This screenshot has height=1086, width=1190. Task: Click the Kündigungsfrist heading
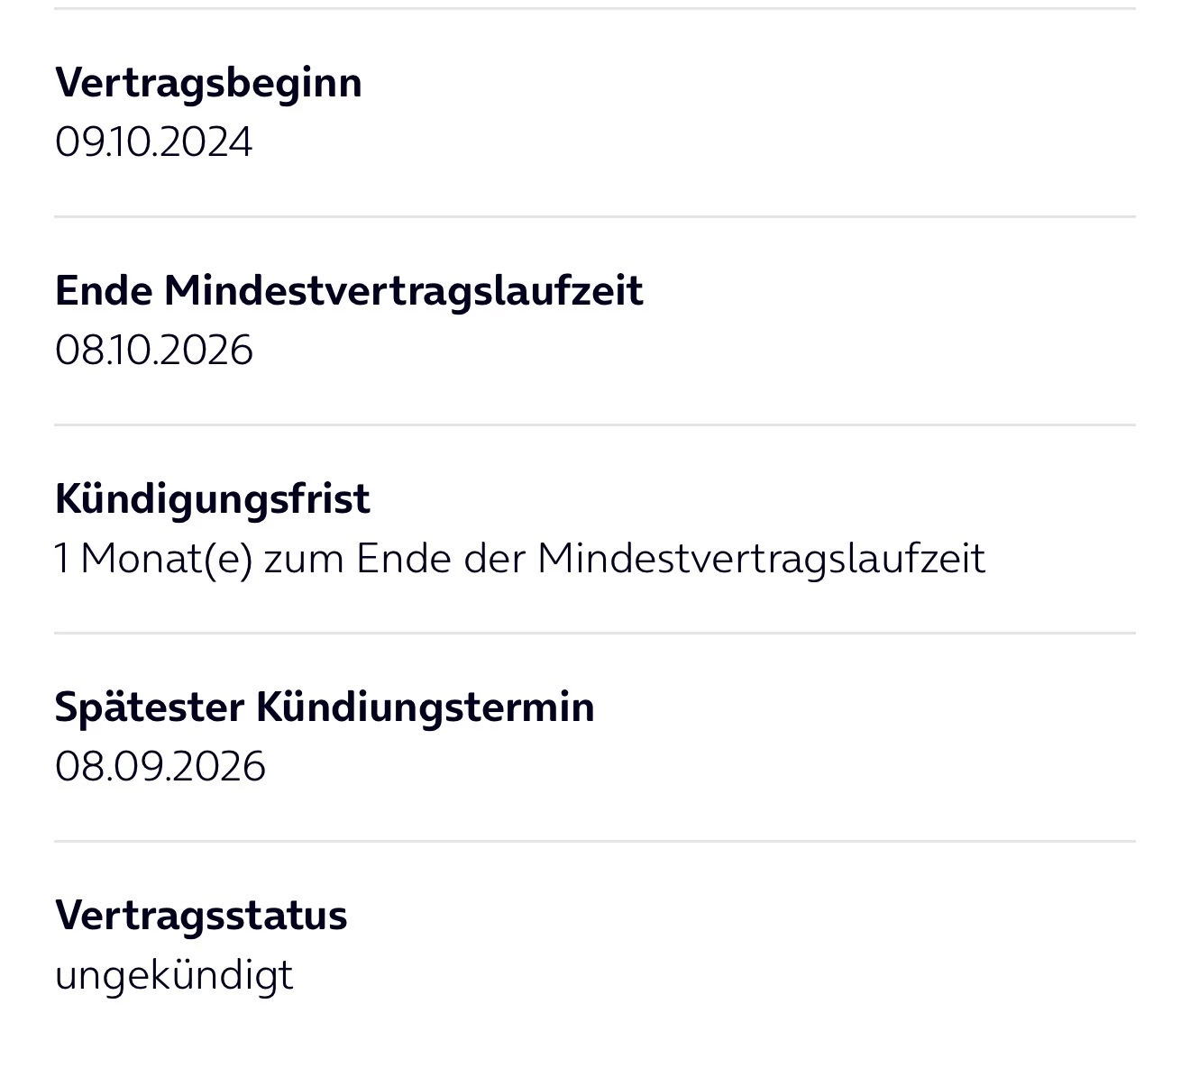pyautogui.click(x=212, y=498)
